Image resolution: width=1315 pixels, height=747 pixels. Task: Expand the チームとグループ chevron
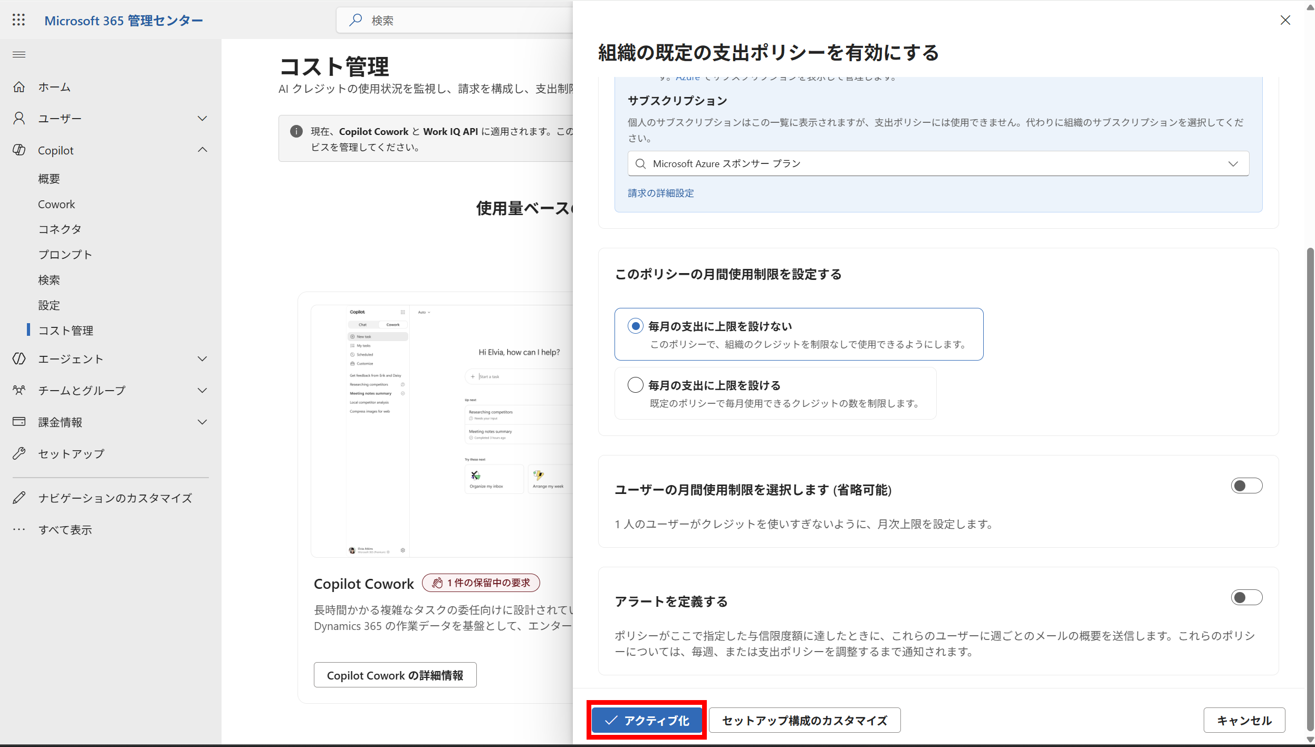click(x=202, y=391)
